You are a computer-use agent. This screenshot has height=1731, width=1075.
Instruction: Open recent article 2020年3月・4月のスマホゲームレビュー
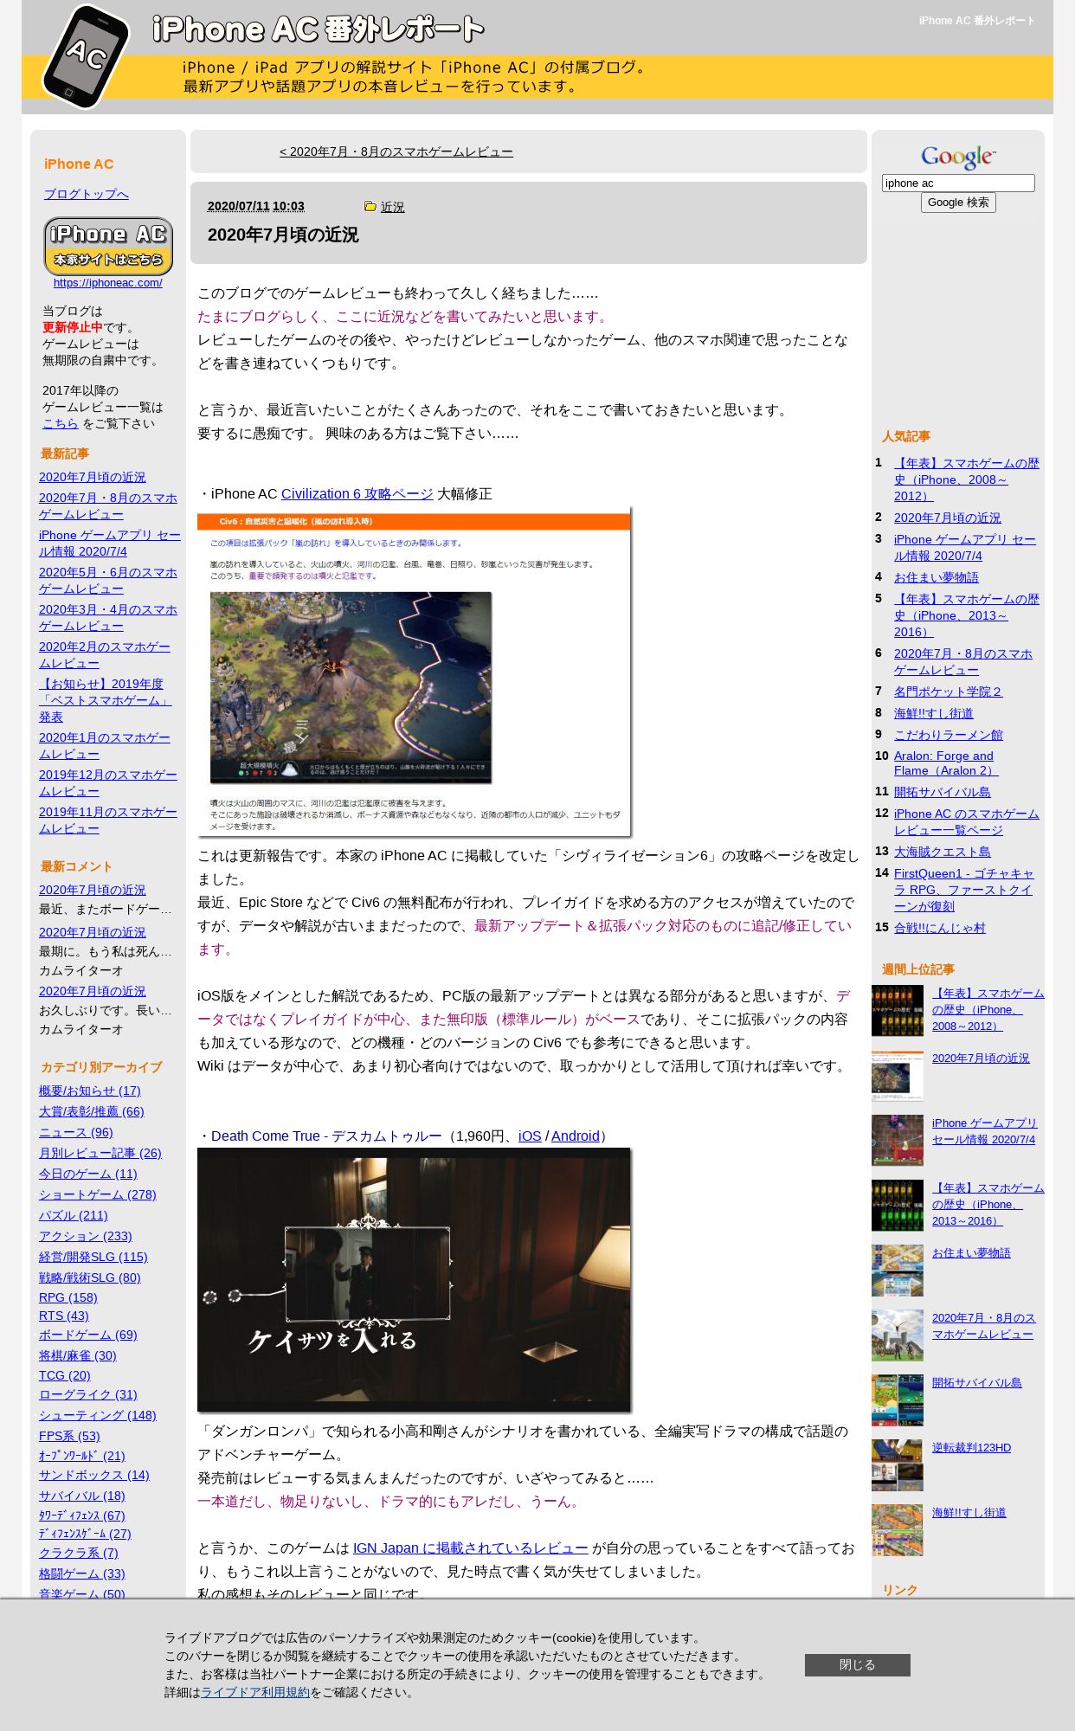click(x=107, y=617)
